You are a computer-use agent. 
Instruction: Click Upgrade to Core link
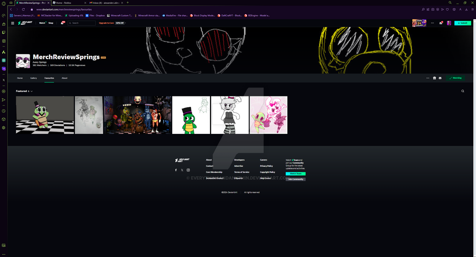pos(106,23)
